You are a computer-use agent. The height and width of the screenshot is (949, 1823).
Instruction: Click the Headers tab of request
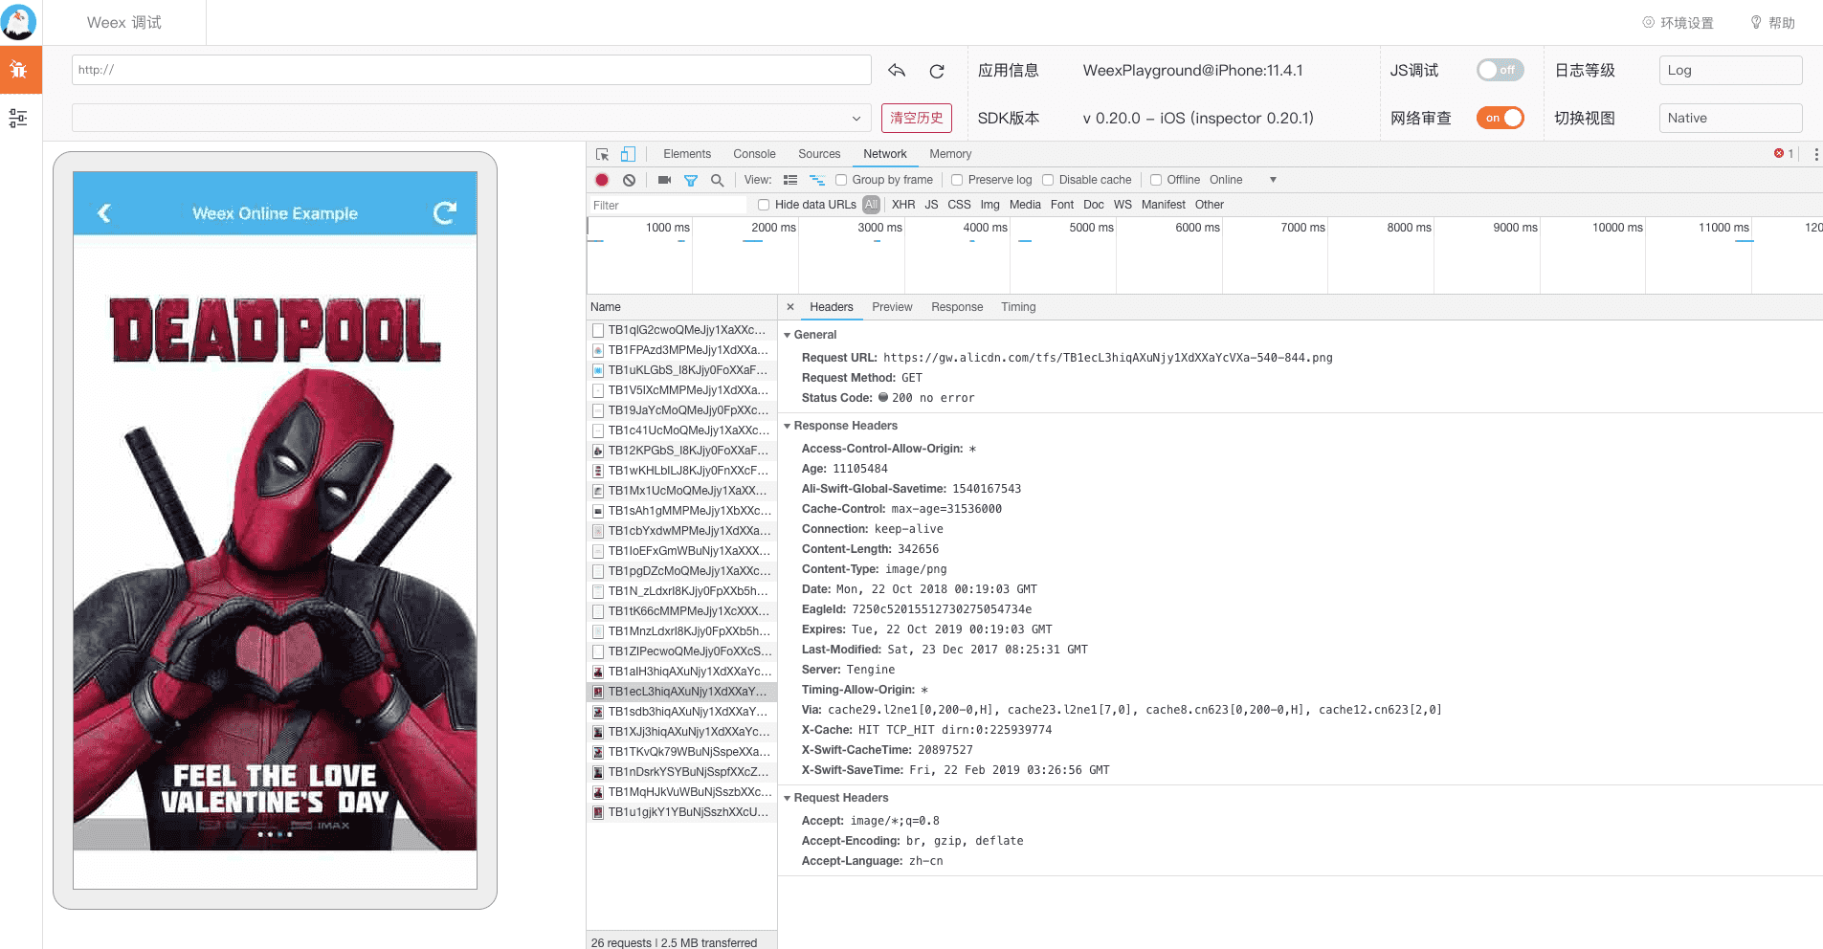831,307
